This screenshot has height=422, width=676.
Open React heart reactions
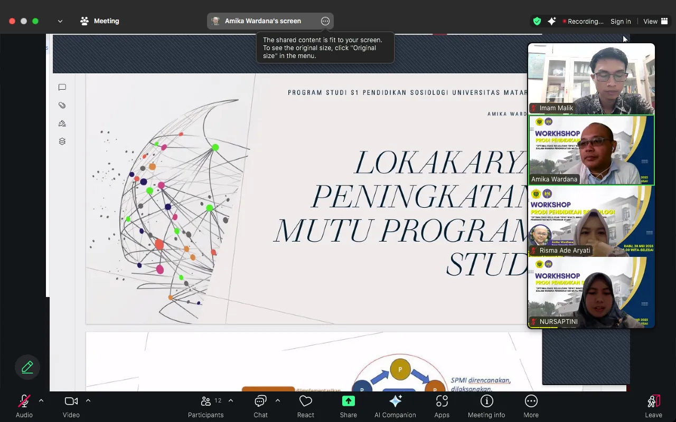(x=306, y=406)
